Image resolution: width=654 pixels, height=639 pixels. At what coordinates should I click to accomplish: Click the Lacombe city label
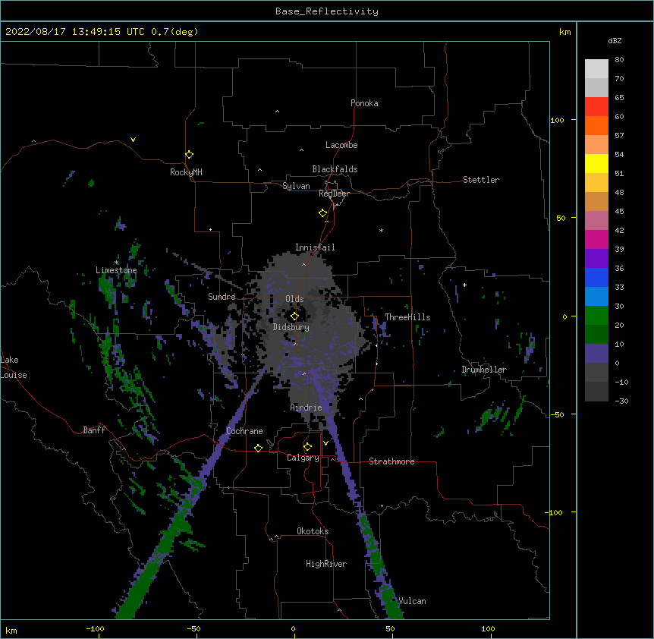(341, 145)
